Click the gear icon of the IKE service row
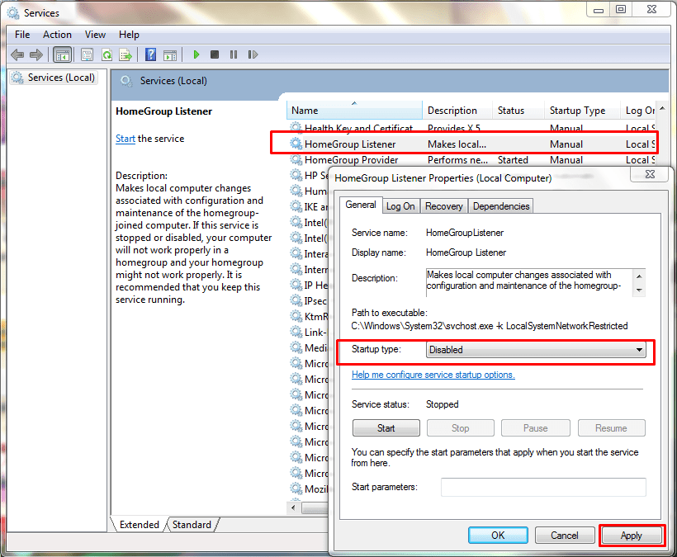 coord(296,206)
